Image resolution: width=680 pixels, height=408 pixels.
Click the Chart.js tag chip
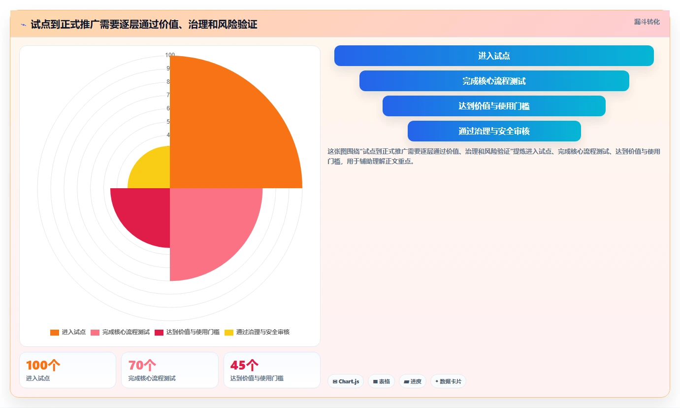coord(346,381)
